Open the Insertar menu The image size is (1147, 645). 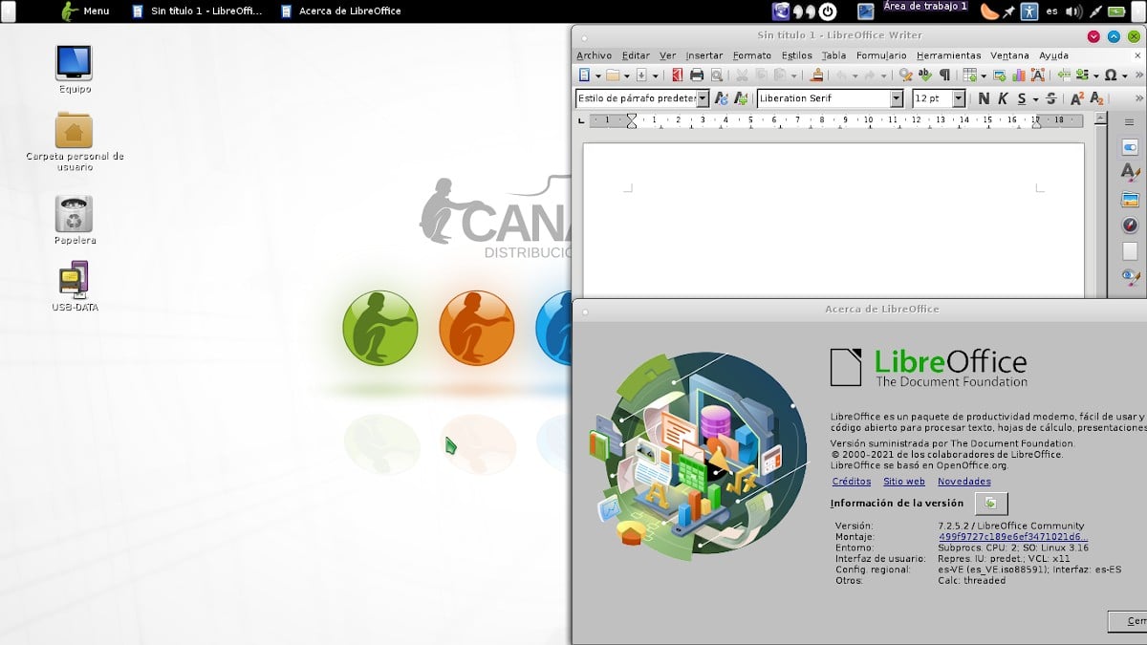[x=703, y=55]
